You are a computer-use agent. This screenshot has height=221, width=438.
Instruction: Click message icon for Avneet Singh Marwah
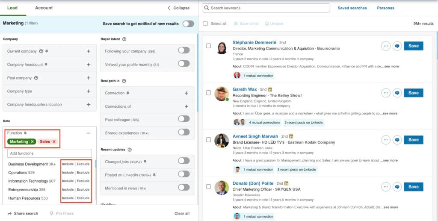(397, 140)
